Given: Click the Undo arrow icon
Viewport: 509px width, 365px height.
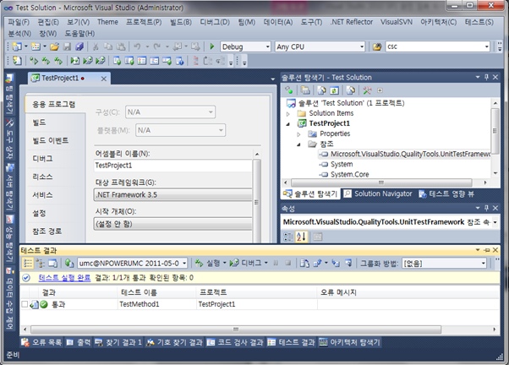Looking at the screenshot, I should tap(137, 46).
